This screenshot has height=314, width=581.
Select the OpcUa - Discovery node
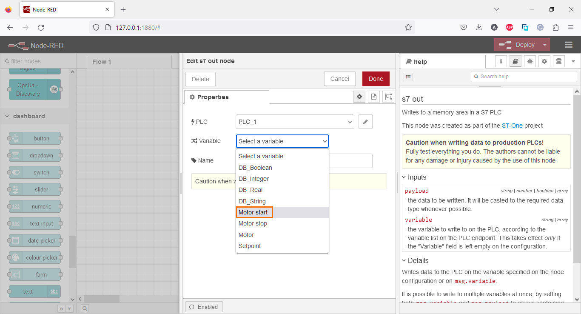(x=35, y=89)
